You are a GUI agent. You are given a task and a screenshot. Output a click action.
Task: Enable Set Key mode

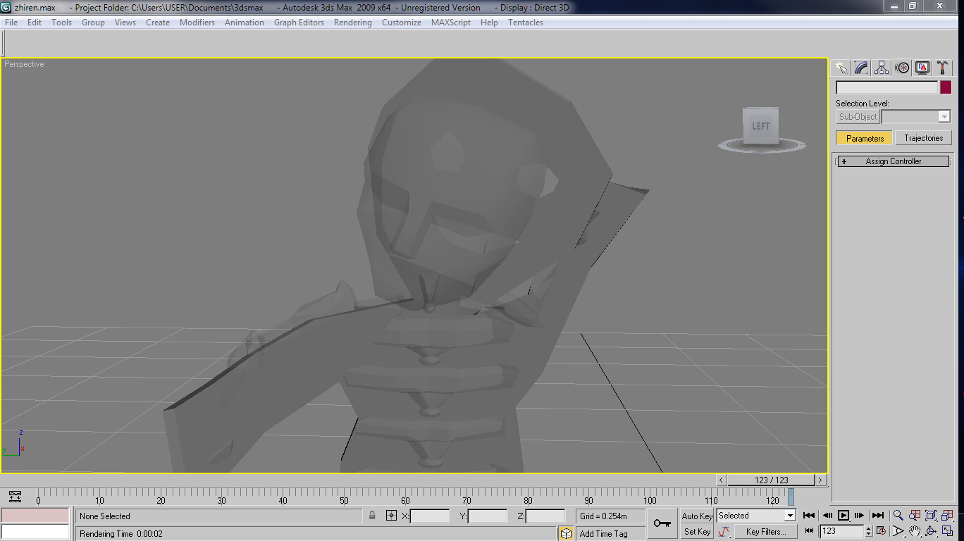697,532
